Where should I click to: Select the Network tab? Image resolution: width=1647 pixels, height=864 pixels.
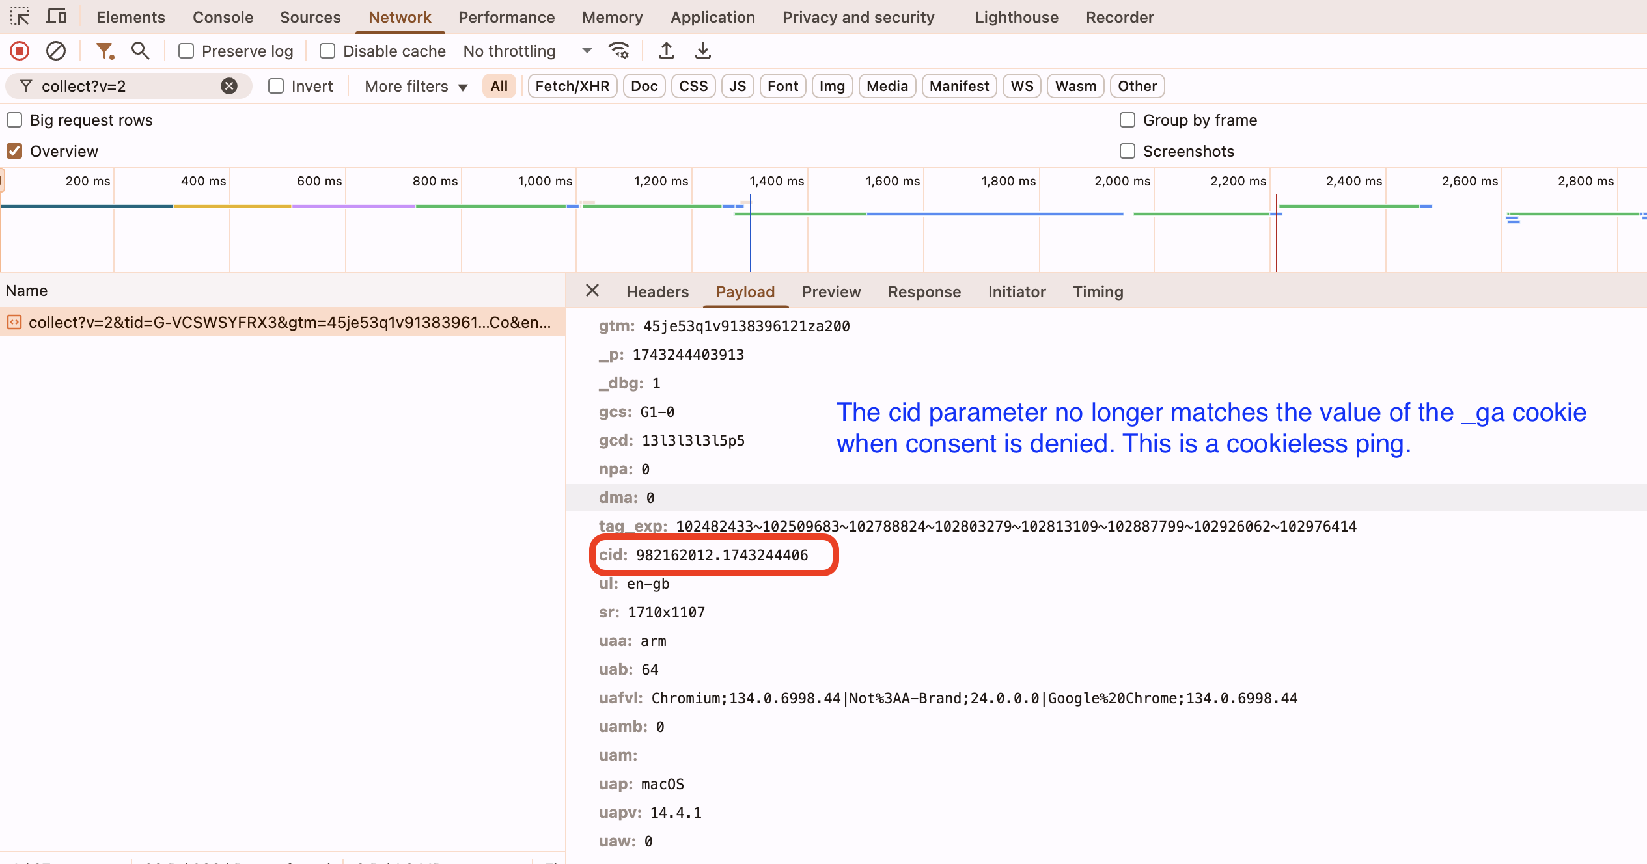[400, 17]
